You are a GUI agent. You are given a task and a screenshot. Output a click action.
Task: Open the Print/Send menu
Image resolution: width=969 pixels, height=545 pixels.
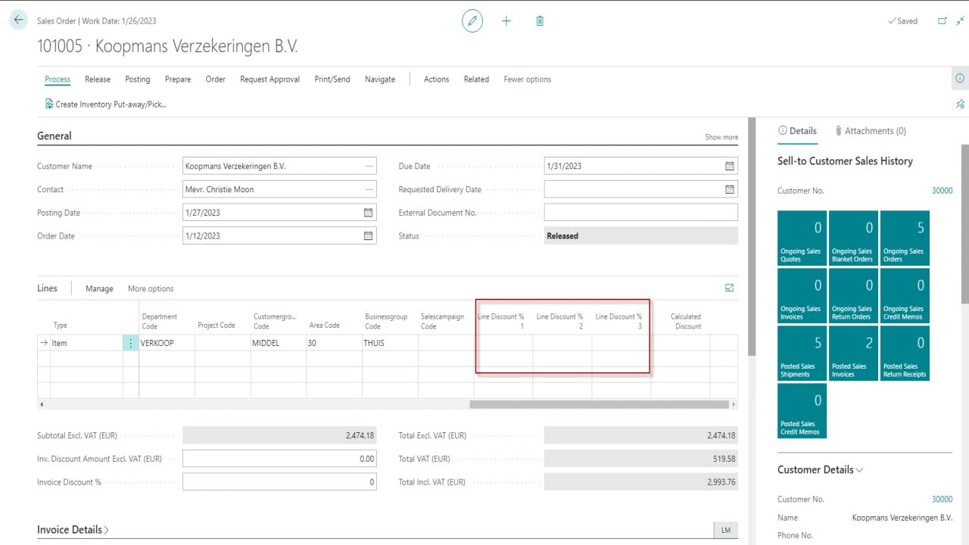point(332,79)
